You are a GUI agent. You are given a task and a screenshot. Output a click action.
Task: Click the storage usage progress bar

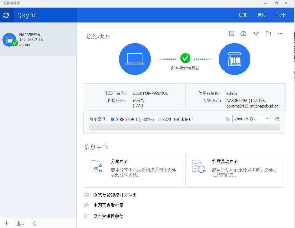[184, 127]
